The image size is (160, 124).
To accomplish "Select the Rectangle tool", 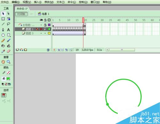I will coord(9,35).
